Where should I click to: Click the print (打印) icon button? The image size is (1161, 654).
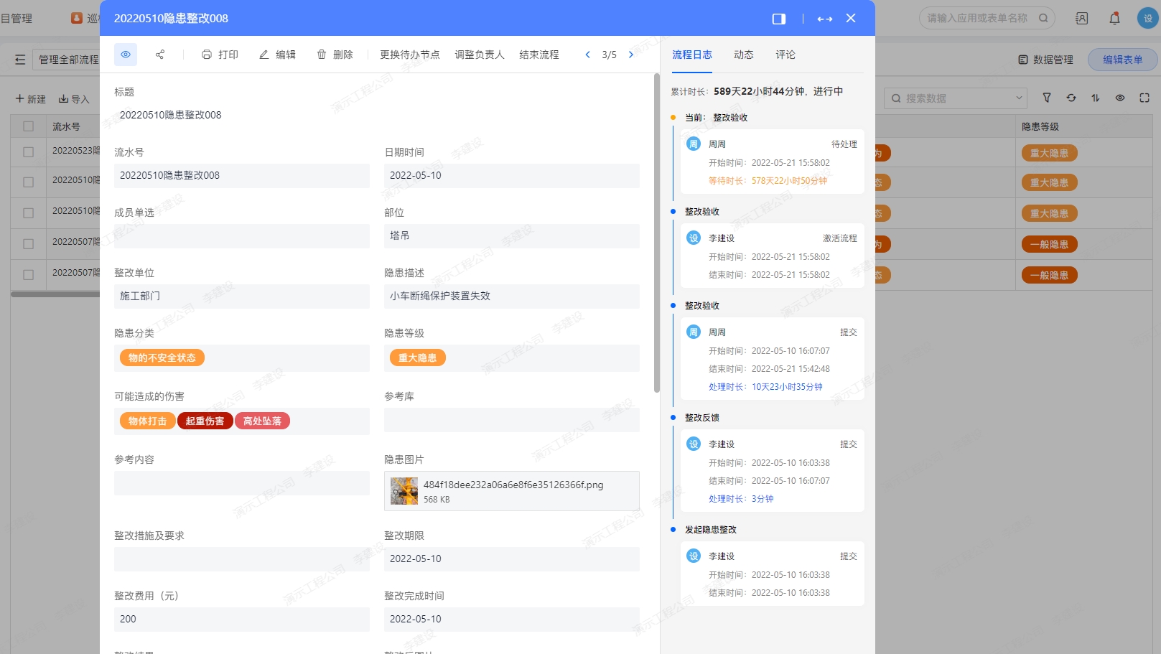coord(207,55)
